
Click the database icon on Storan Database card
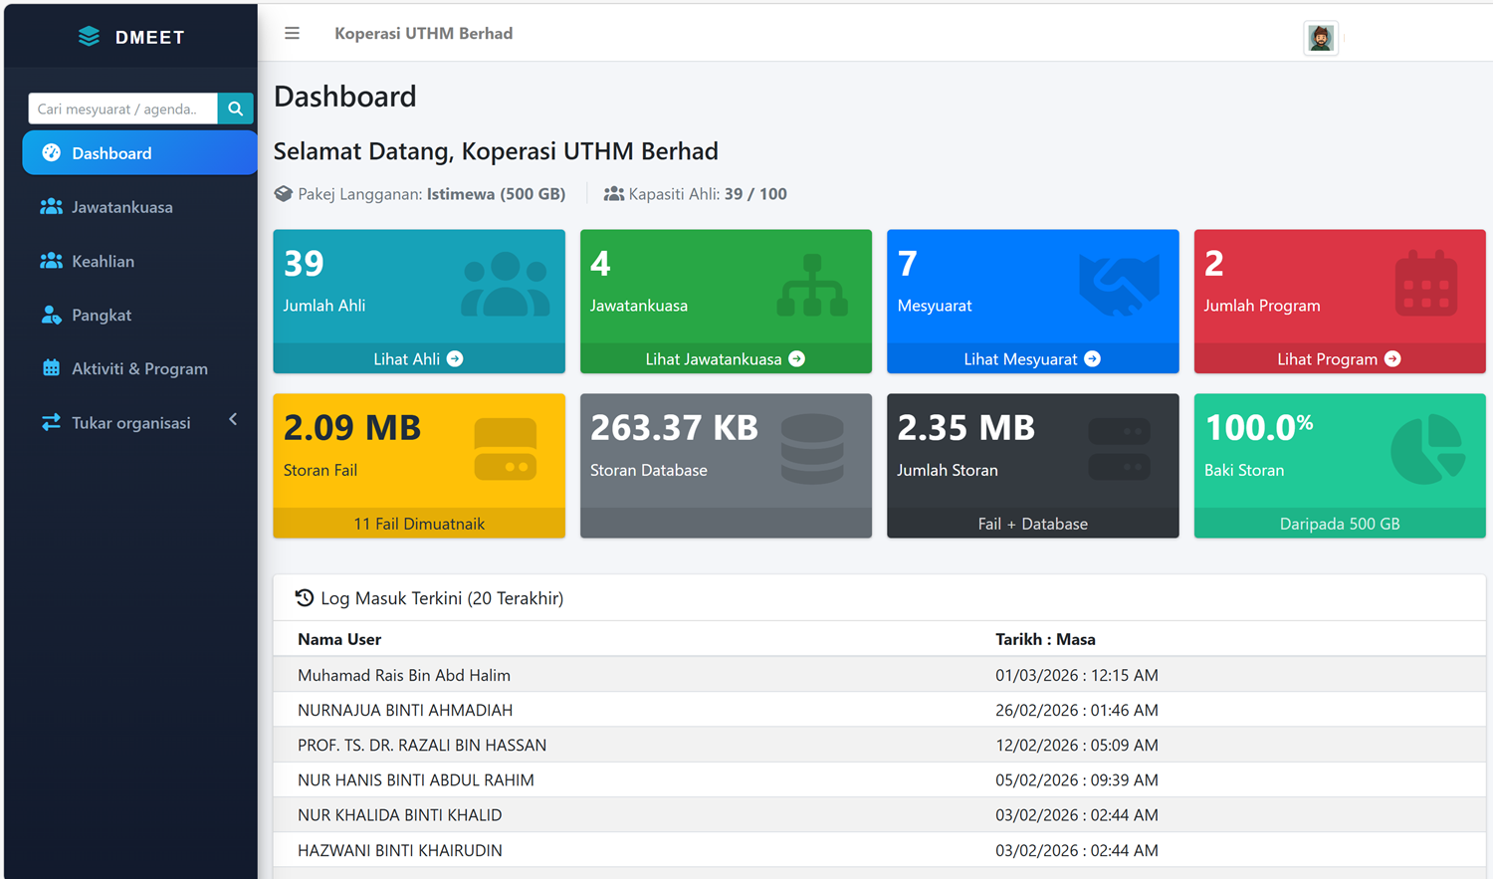pos(812,449)
